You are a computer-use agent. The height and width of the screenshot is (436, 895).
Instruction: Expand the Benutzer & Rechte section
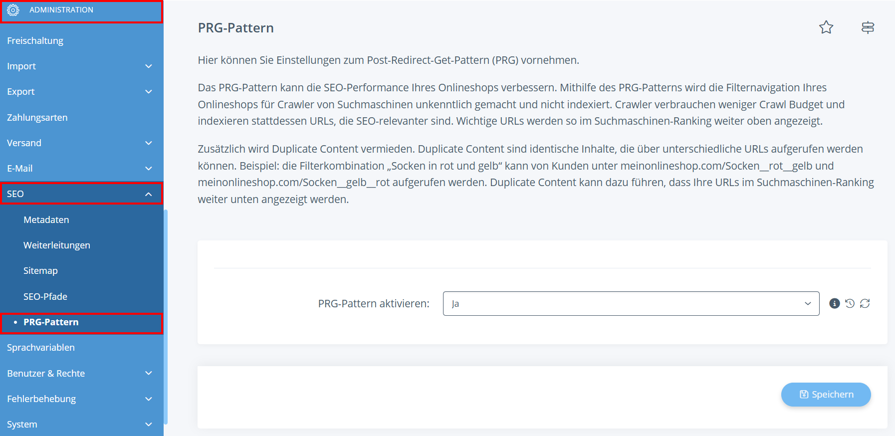pos(148,373)
